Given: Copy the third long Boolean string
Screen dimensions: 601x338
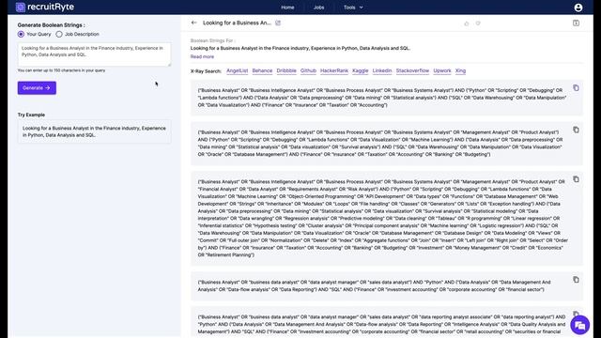Looking at the screenshot, I should coord(576,179).
